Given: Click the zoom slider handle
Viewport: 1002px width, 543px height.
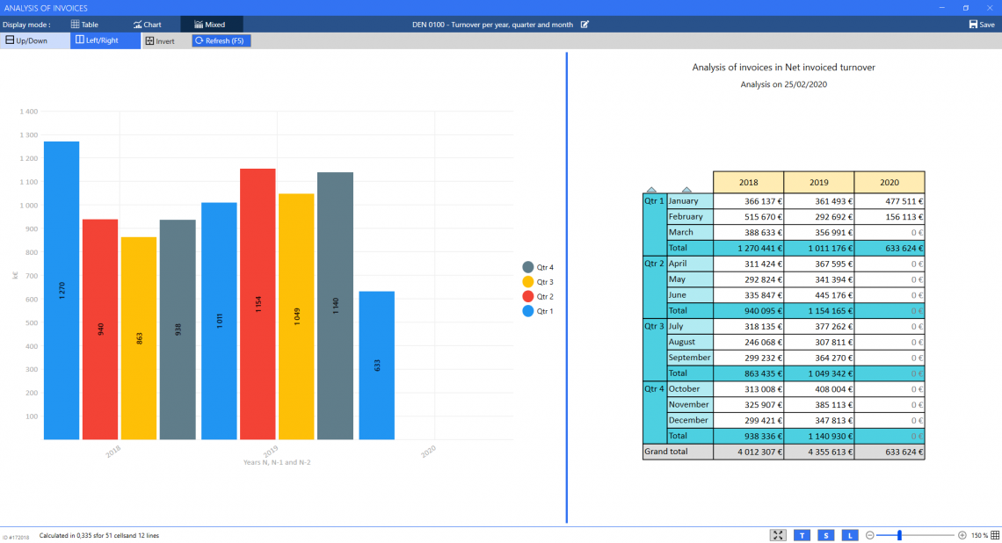Looking at the screenshot, I should [x=899, y=535].
